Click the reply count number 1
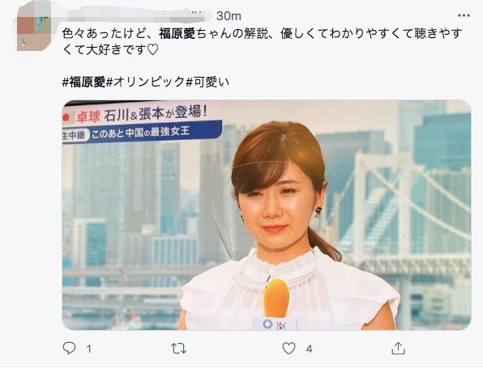Screen dimensions: 483x368 [88, 349]
